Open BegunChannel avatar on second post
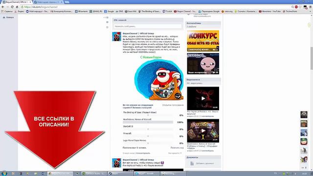 (x=116, y=163)
